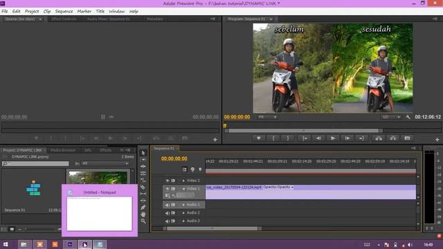Image resolution: width=443 pixels, height=249 pixels.
Task: Select the Slide tool
Action: coord(143,201)
